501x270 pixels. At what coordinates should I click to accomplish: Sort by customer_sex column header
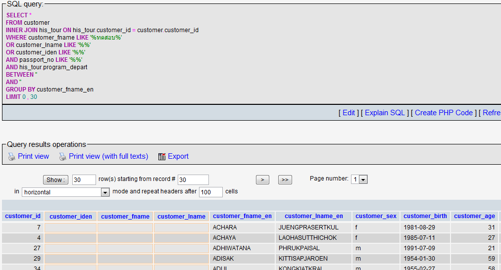click(376, 216)
